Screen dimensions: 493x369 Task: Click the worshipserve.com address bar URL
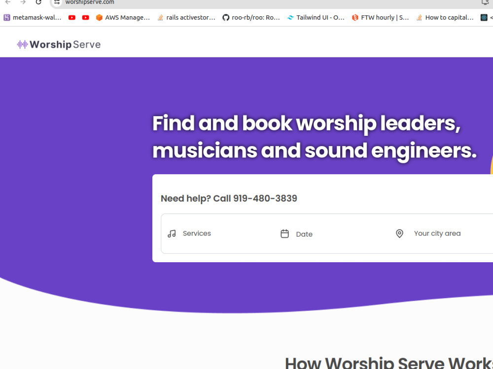click(90, 2)
